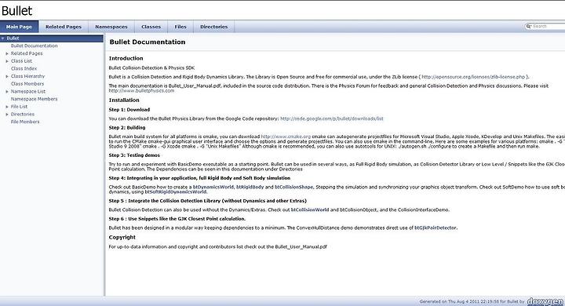Viewport: 565px width, 306px height.
Task: Select Directories label in the sidebar tree
Action: (x=23, y=115)
